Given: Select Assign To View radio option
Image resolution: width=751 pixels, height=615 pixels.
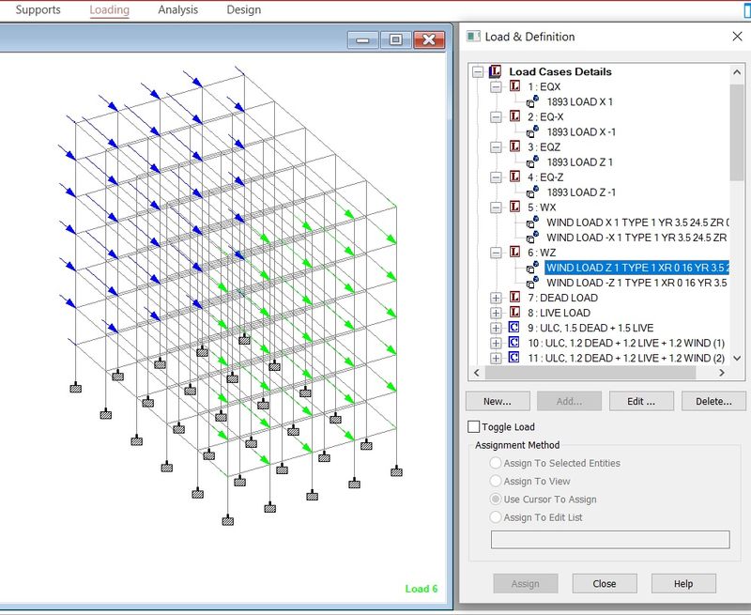Looking at the screenshot, I should point(496,482).
